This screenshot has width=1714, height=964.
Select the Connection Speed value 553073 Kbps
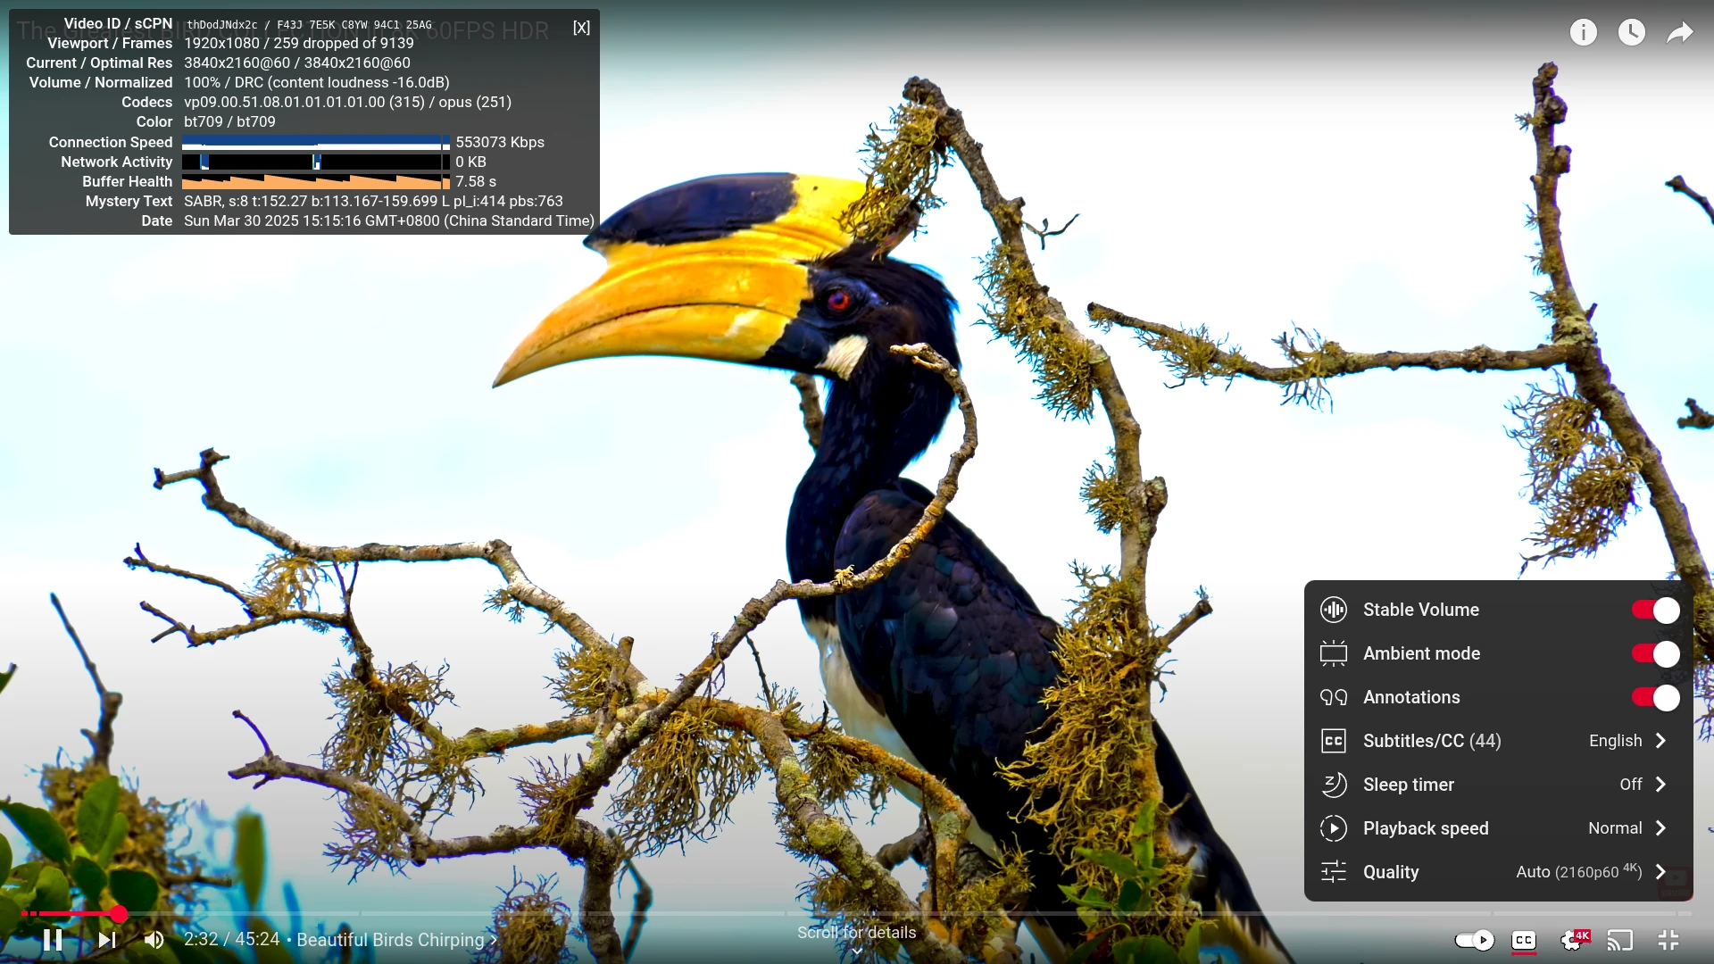500,142
